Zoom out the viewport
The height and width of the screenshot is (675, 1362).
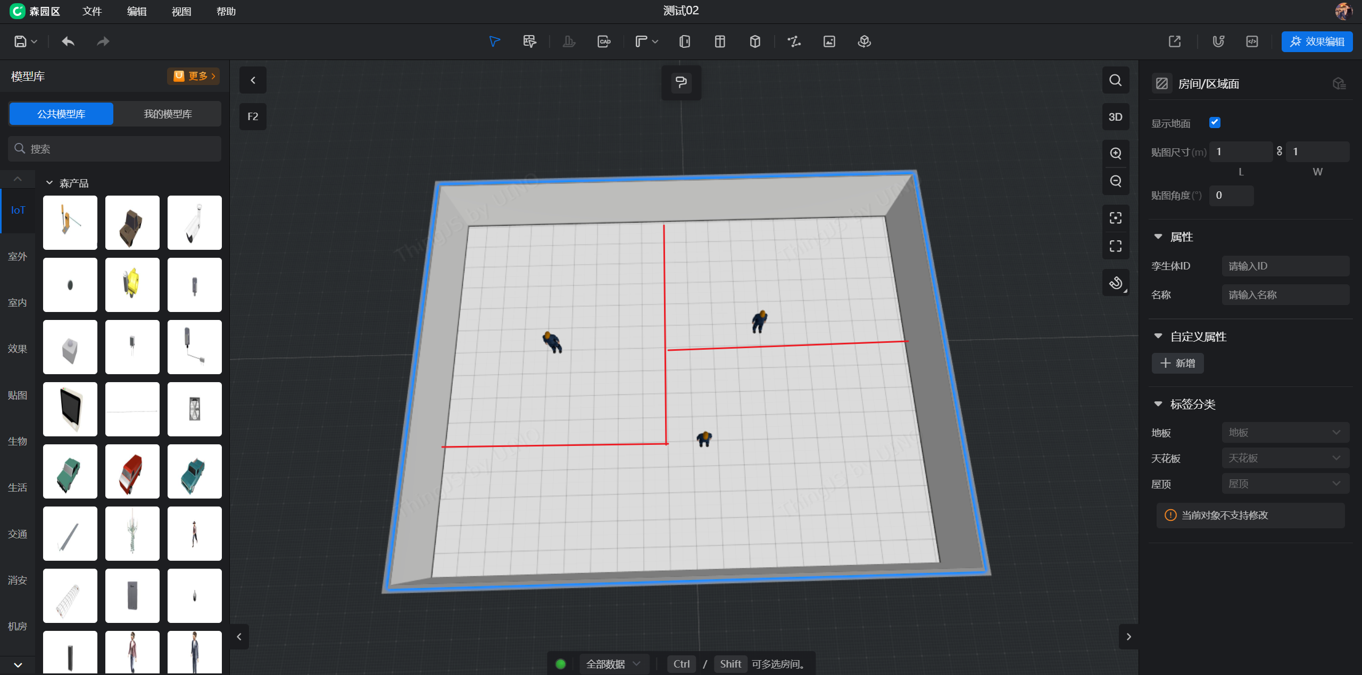pyautogui.click(x=1116, y=181)
